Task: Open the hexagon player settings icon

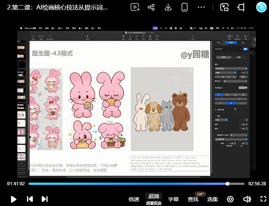Action: pyautogui.click(x=230, y=199)
